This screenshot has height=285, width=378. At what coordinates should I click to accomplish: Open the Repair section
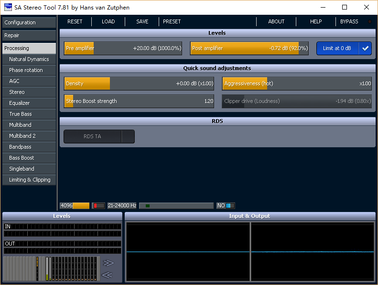tap(29, 35)
